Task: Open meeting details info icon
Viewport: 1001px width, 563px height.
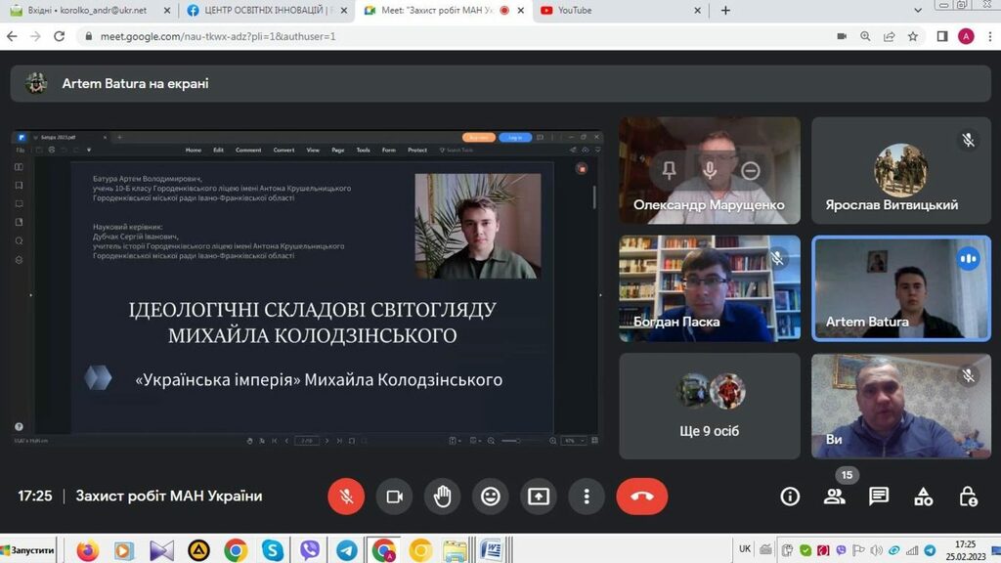Action: (790, 497)
